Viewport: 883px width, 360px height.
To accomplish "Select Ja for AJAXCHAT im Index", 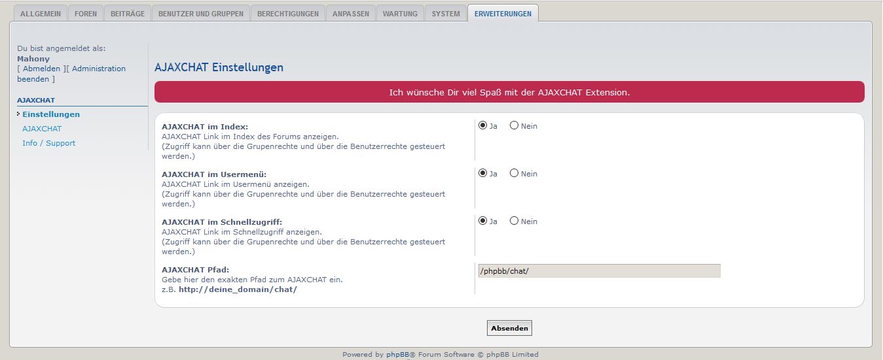I will (x=483, y=125).
